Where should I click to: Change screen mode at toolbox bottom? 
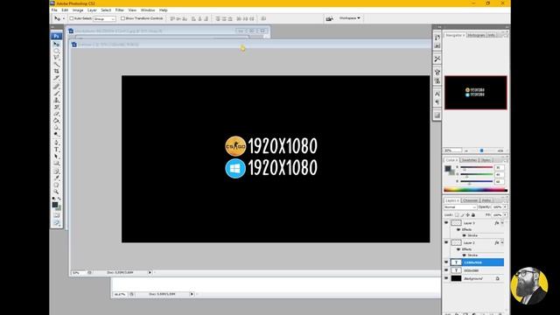click(56, 223)
